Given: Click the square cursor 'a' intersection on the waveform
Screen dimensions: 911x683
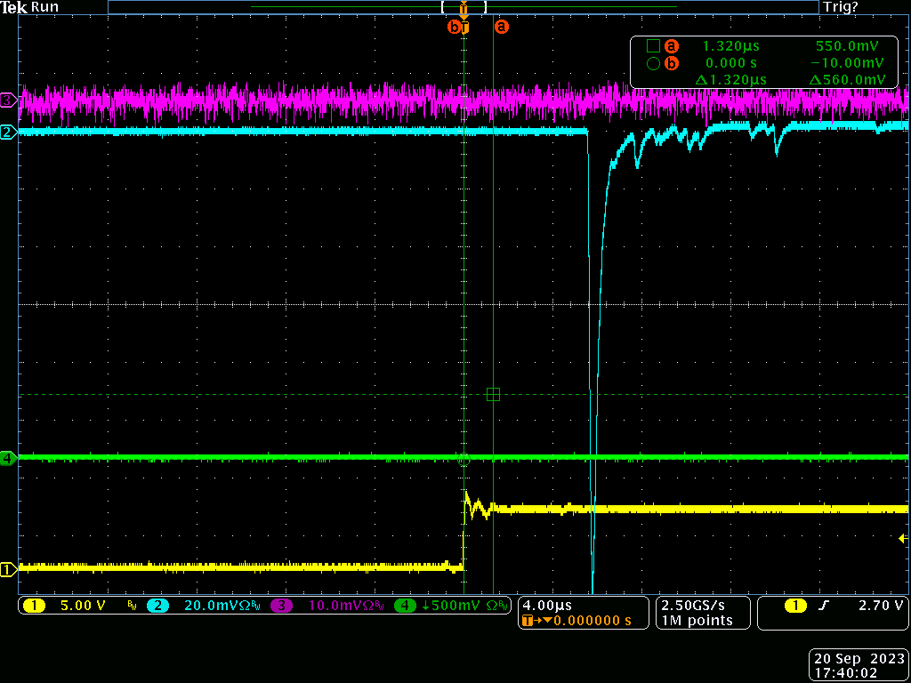Looking at the screenshot, I should (x=494, y=394).
